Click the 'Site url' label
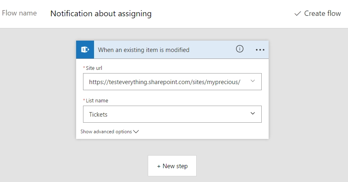The height and width of the screenshot is (182, 348). coord(94,68)
